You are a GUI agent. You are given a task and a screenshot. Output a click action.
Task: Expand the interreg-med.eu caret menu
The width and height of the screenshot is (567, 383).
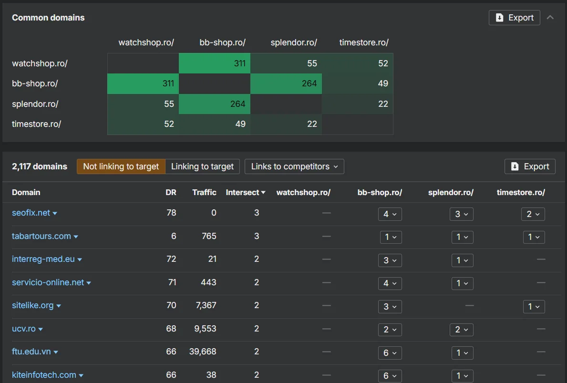click(80, 259)
